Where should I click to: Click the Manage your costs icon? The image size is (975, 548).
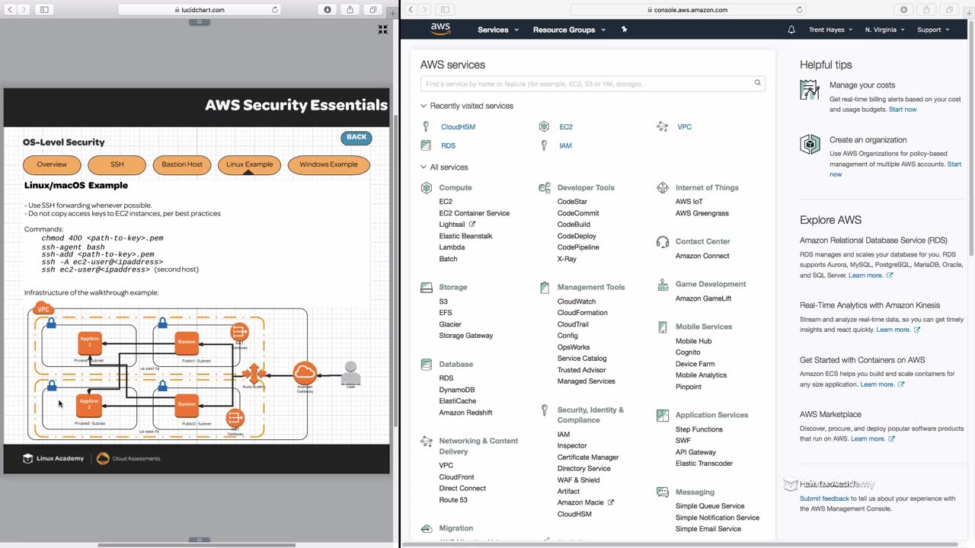(x=810, y=90)
